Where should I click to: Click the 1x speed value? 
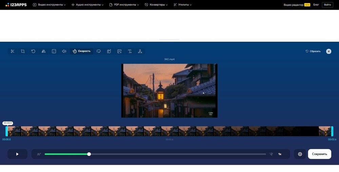click(280, 154)
